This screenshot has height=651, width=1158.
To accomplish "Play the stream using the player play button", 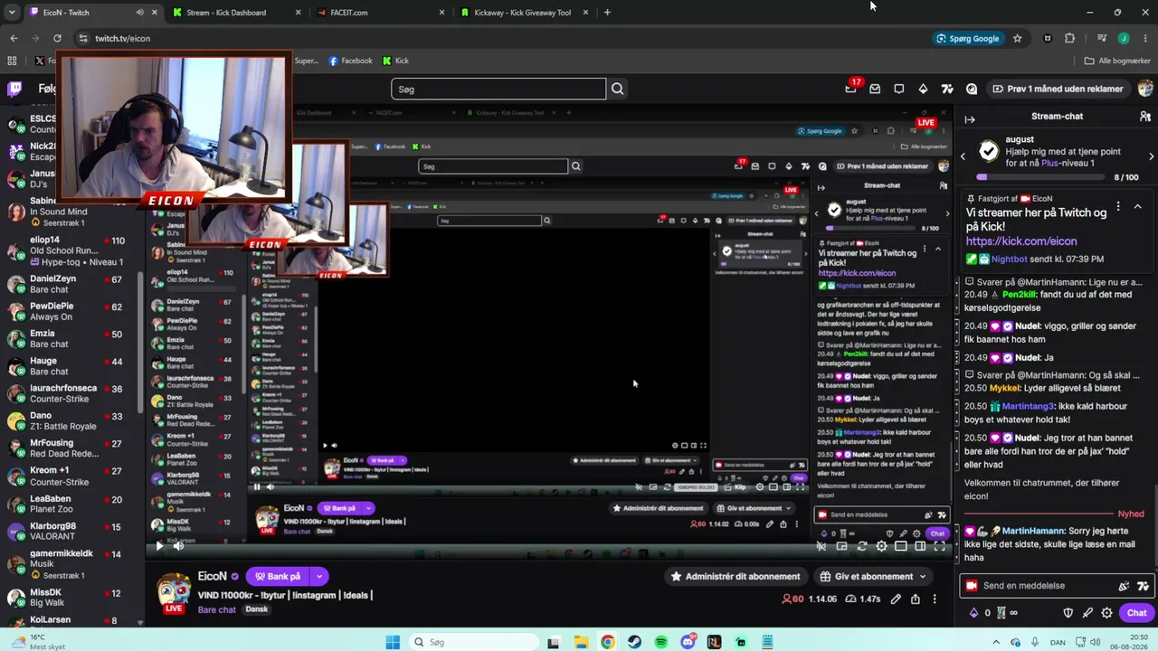I will point(159,545).
